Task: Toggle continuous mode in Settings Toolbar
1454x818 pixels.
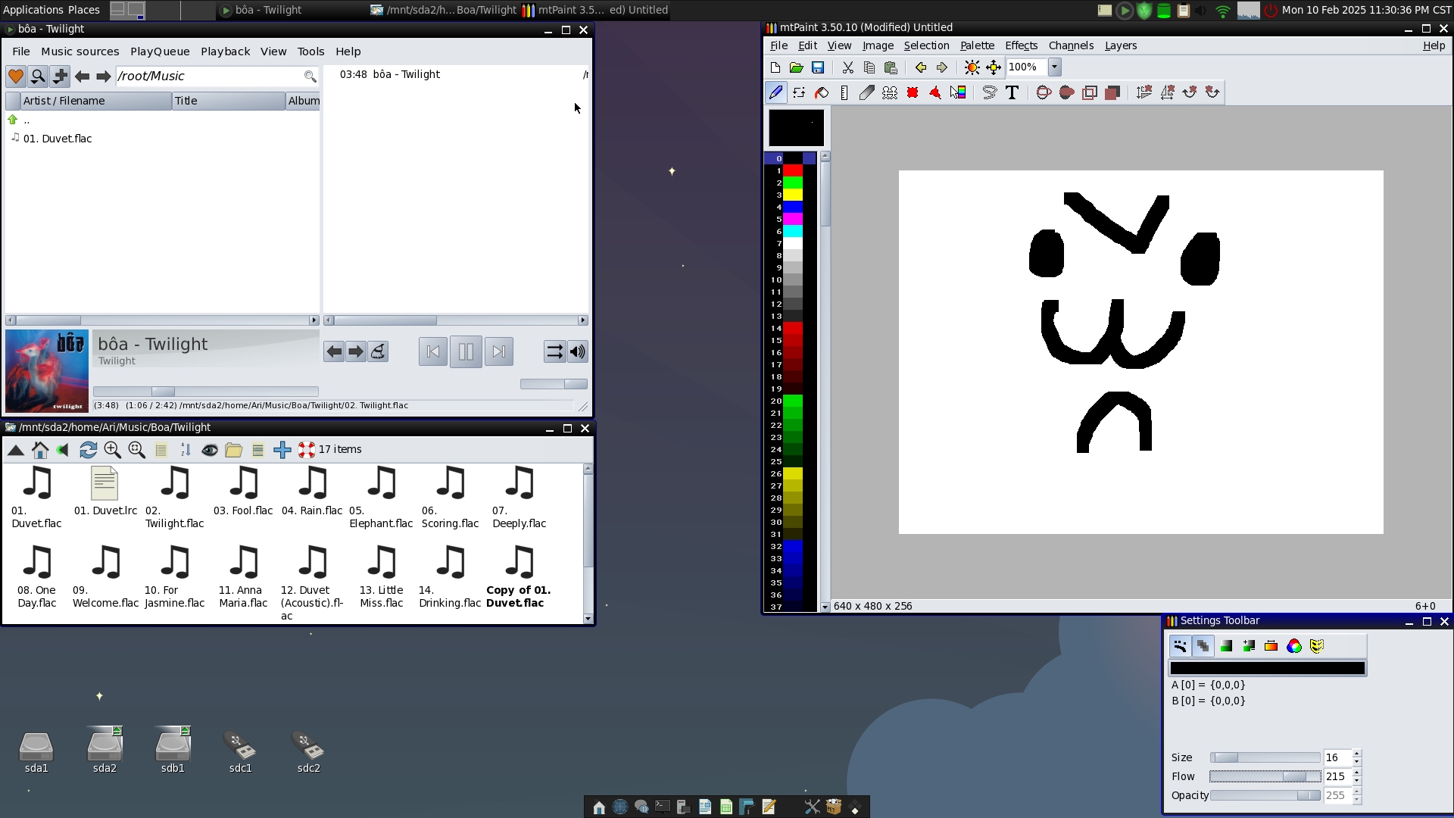Action: (x=1180, y=646)
